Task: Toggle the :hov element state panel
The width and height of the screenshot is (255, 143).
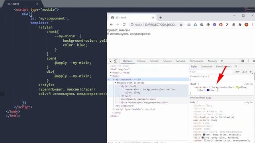Action: coord(237,71)
